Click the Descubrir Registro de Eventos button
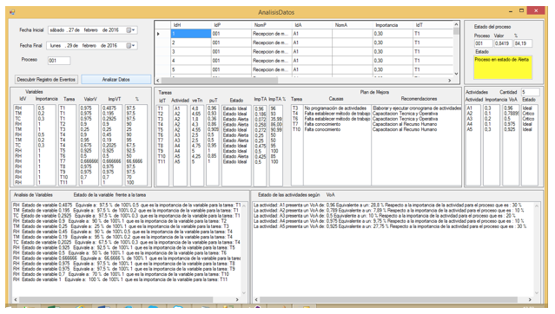Viewport: 555px width, 314px height. click(x=46, y=79)
